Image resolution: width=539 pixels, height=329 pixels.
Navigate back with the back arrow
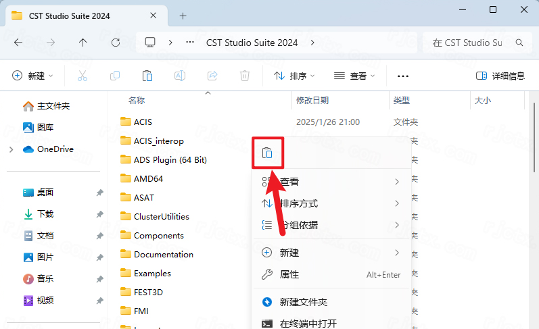click(18, 43)
